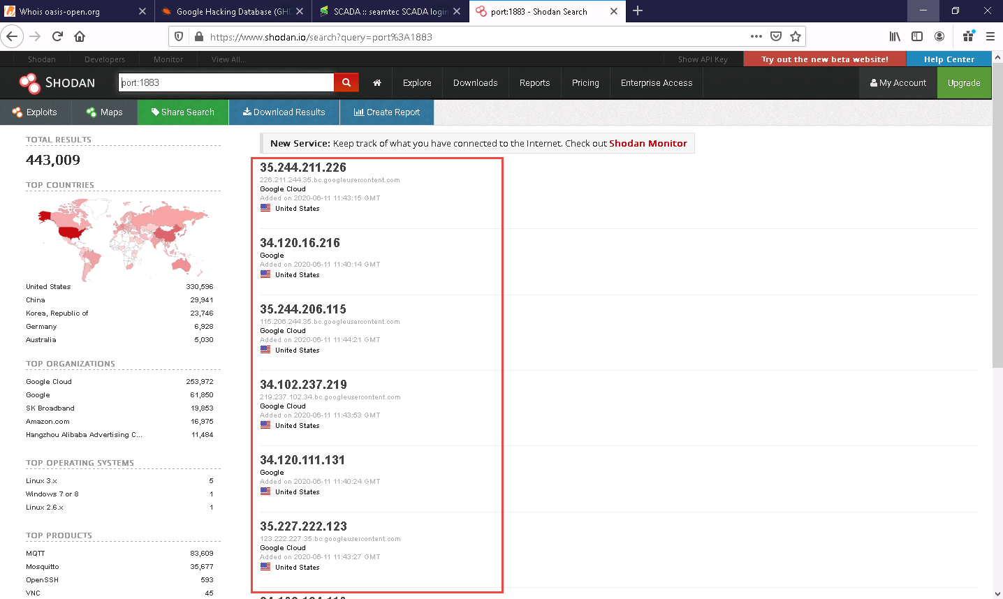Screen dimensions: 1003x599
Task: Click the port:1883 search input field
Action: click(226, 82)
